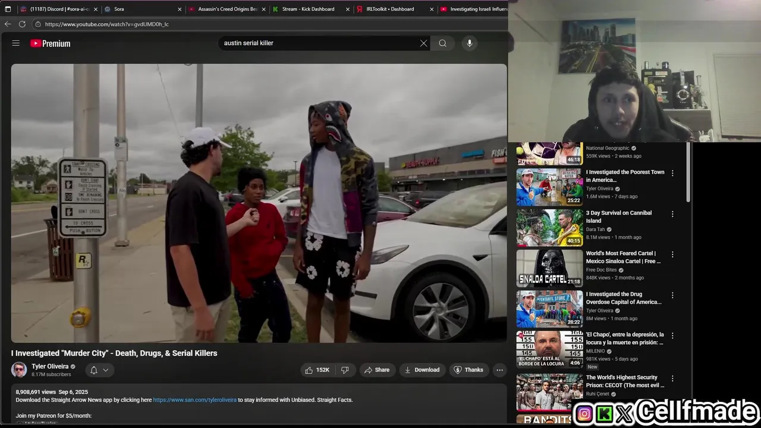Open National Geographic channel name
Screen dimensions: 761x428
(608, 148)
